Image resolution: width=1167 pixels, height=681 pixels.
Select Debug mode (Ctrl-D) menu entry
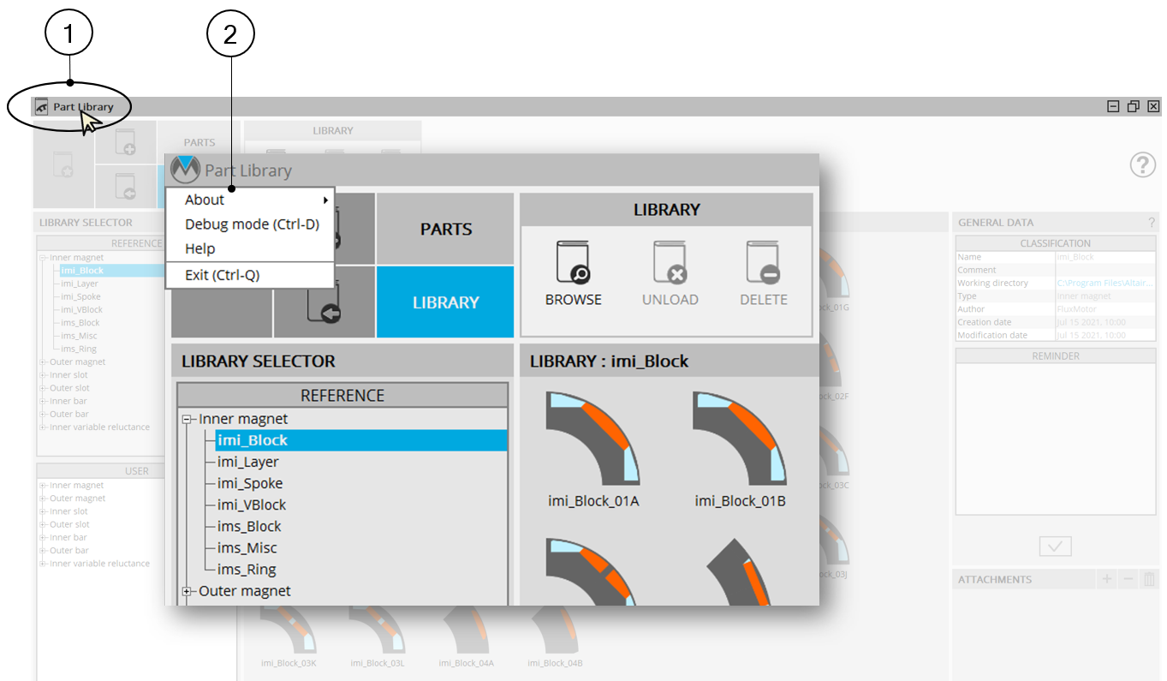(252, 224)
